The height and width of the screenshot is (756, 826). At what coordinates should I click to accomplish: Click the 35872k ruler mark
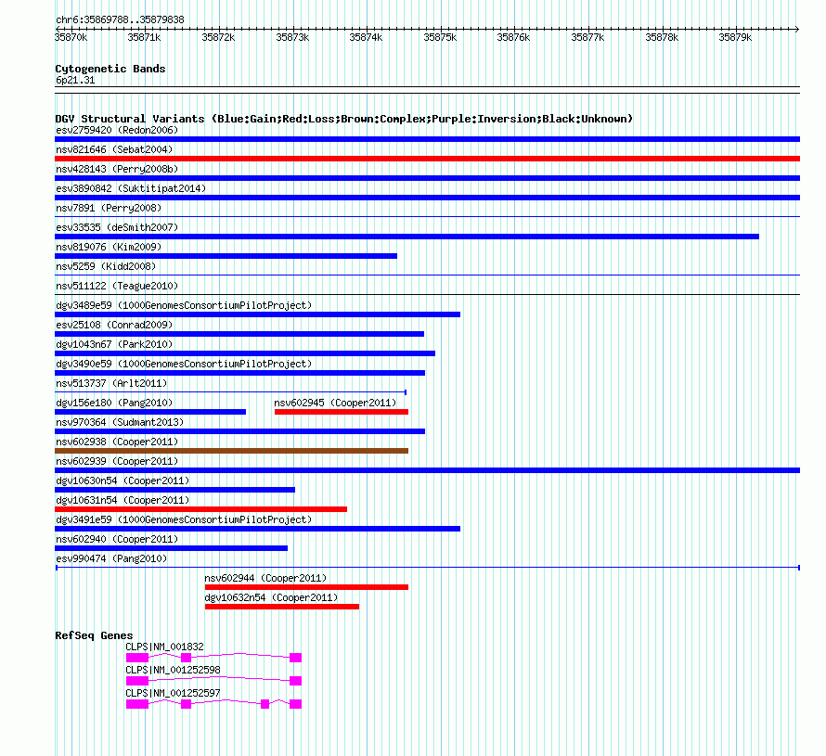pyautogui.click(x=218, y=37)
